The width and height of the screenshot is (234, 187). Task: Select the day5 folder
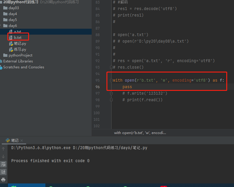point(13,20)
